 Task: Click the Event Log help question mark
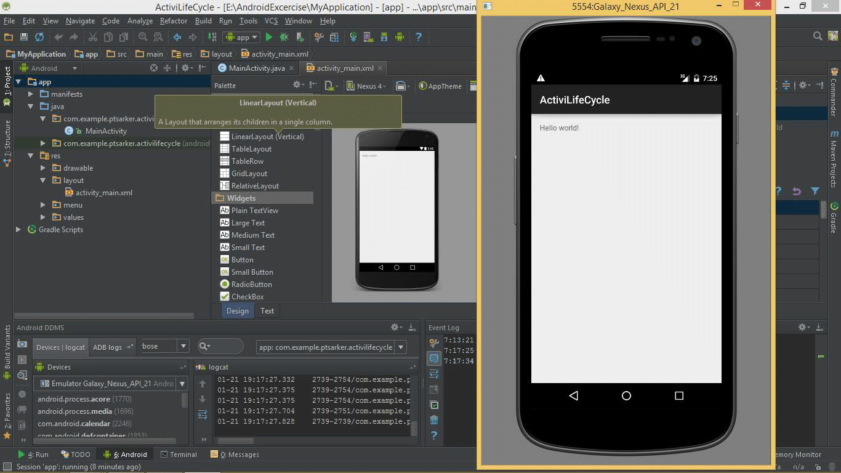point(434,435)
